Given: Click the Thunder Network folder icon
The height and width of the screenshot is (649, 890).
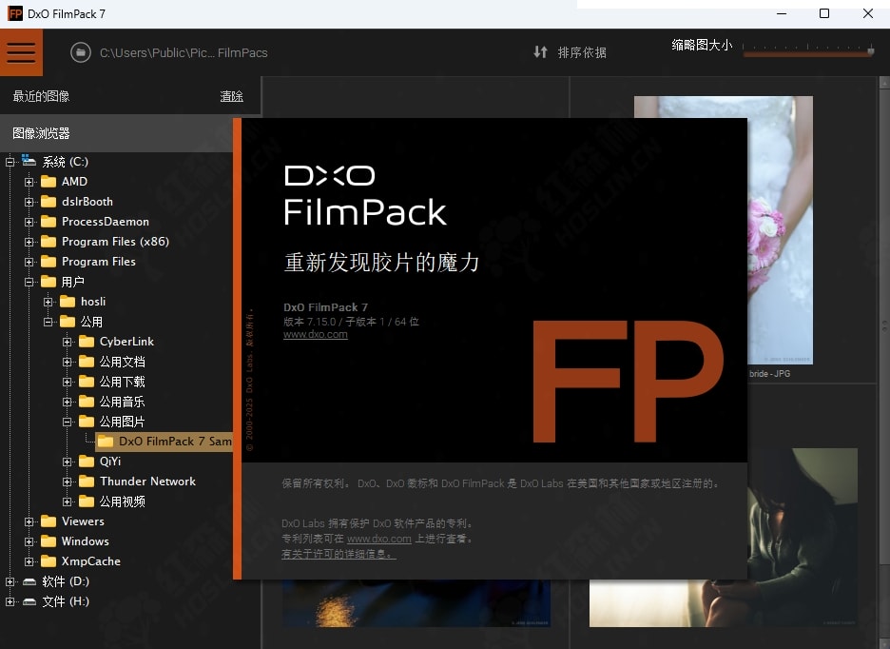Looking at the screenshot, I should click(87, 482).
